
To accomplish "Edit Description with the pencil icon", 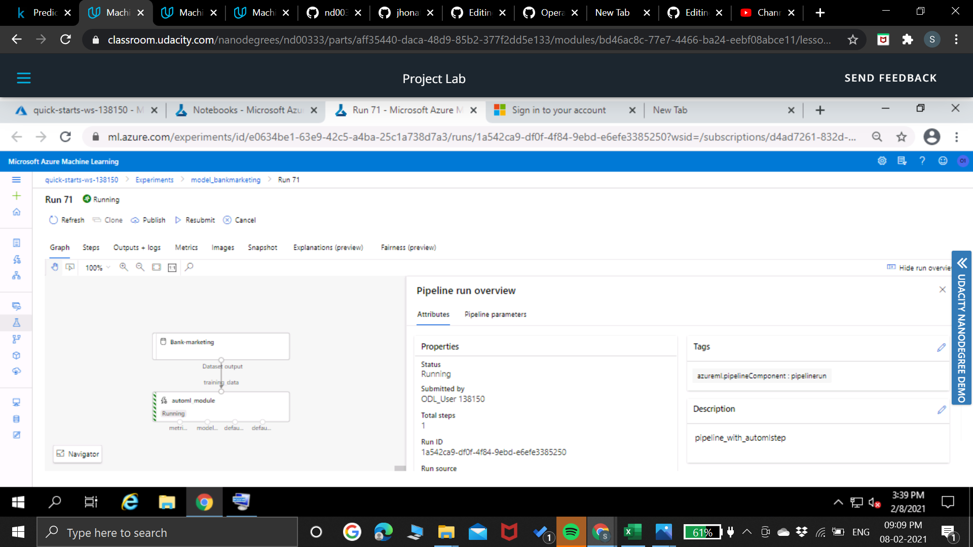I will point(941,410).
